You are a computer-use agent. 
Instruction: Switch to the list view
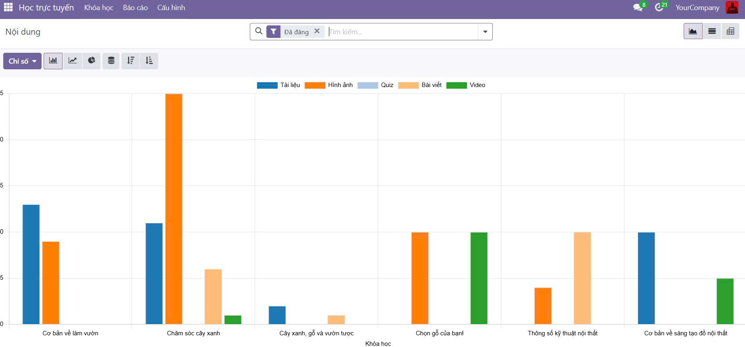(712, 31)
